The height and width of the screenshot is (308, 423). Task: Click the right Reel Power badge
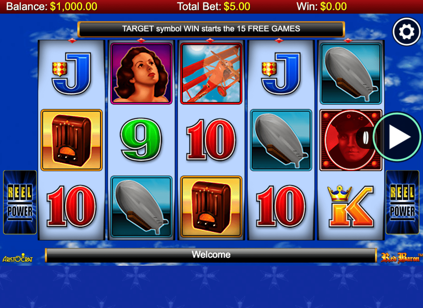(x=402, y=202)
